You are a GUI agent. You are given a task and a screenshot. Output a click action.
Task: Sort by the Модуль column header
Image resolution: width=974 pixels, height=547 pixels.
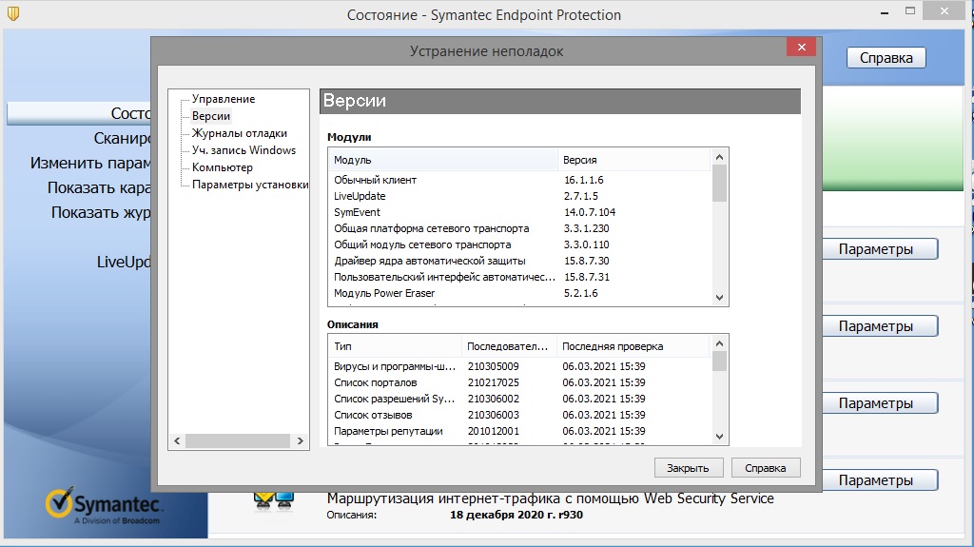tap(443, 160)
